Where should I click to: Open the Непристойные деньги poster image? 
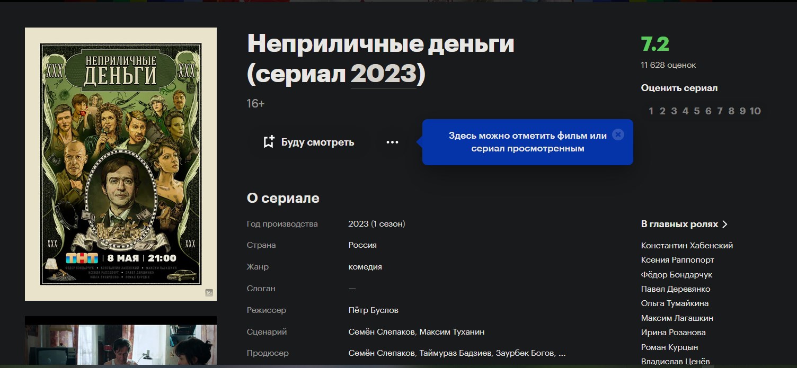coord(121,164)
